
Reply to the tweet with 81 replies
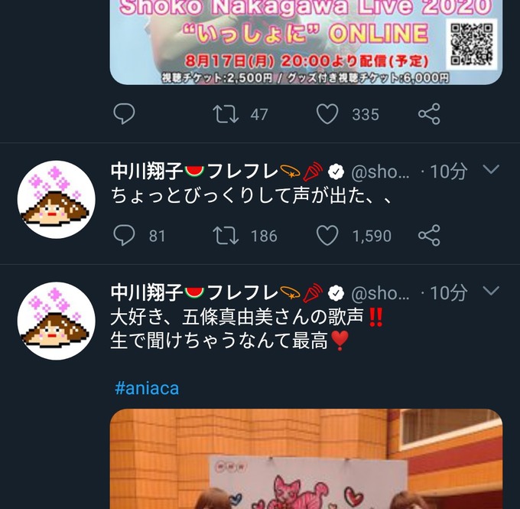(124, 235)
